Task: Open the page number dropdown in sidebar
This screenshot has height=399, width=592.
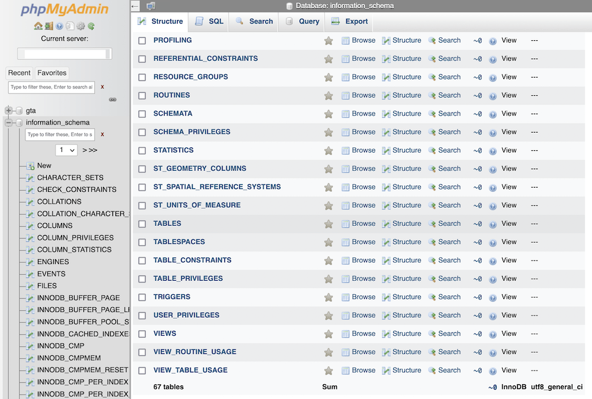Action: click(x=66, y=150)
